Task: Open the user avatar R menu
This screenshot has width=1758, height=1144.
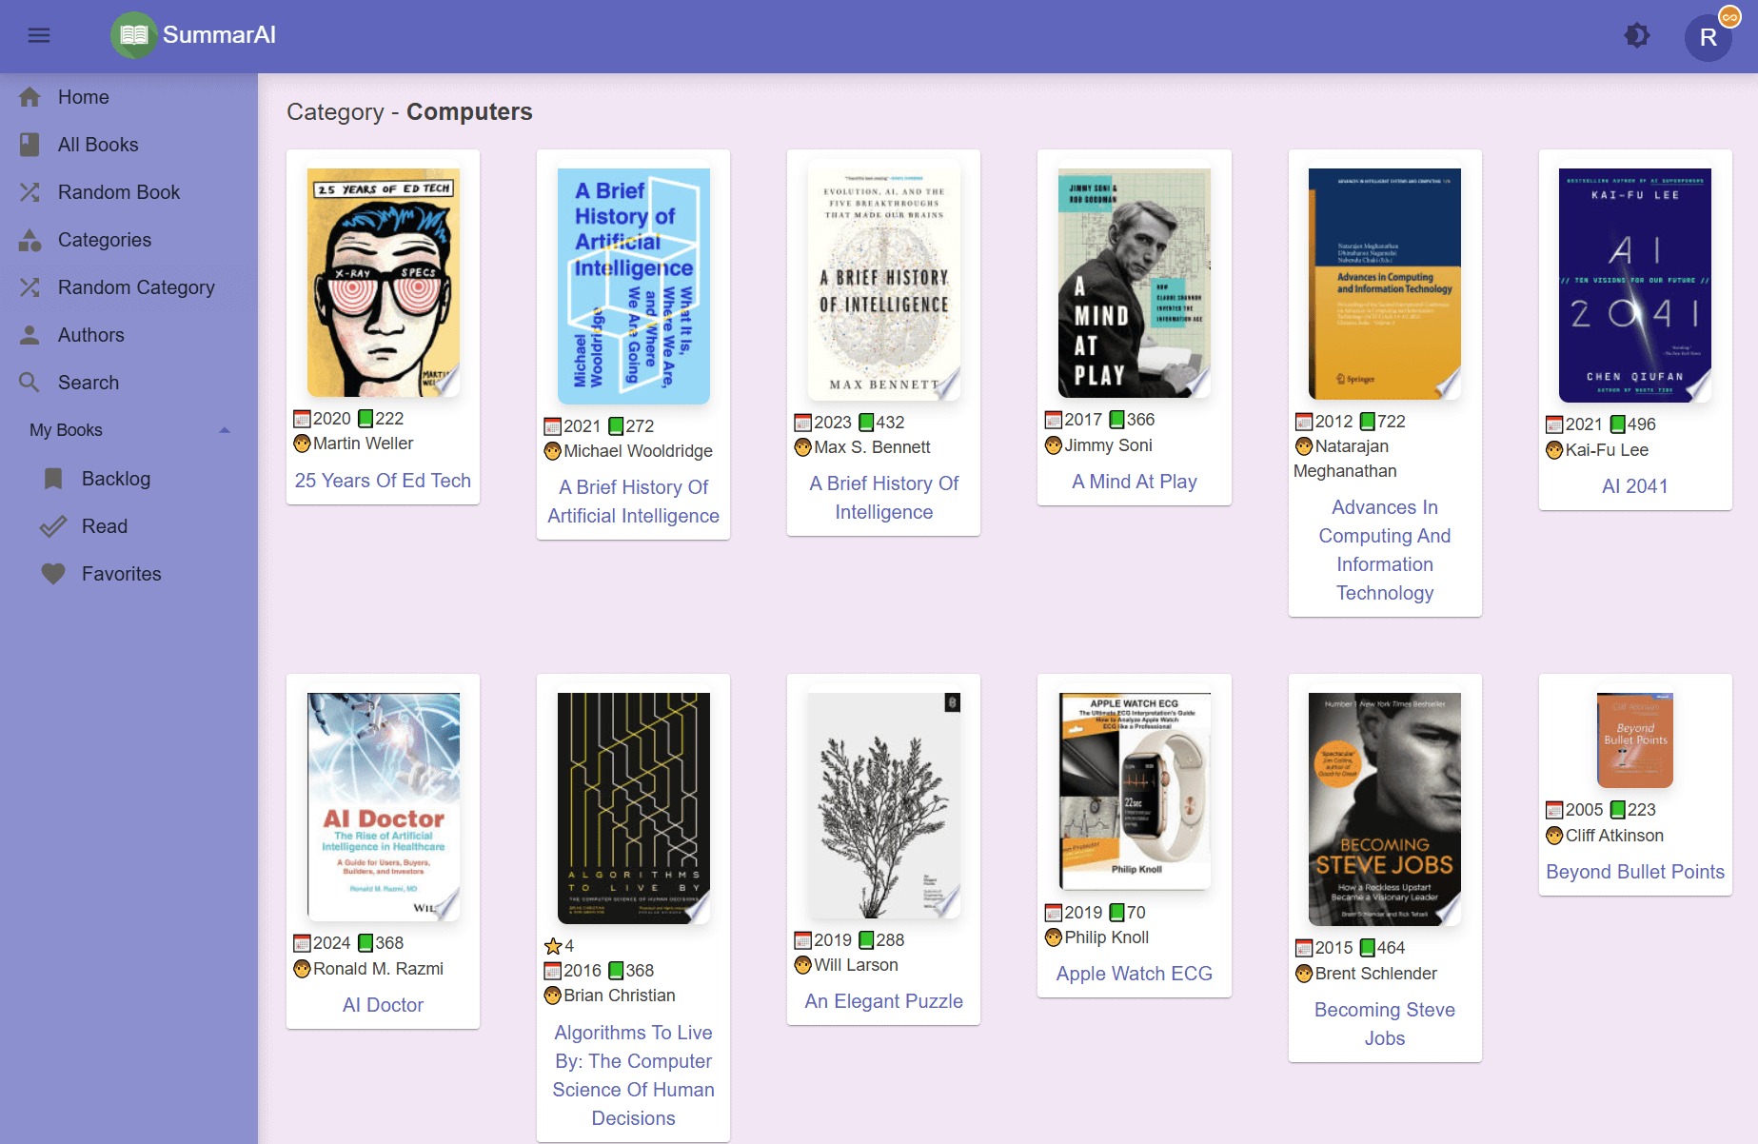Action: coord(1708,37)
